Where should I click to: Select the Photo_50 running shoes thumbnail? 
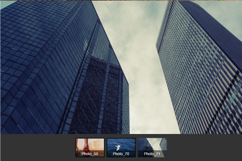tap(90, 148)
